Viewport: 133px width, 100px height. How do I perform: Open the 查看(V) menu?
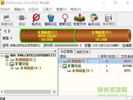pyautogui.click(x=61, y=9)
